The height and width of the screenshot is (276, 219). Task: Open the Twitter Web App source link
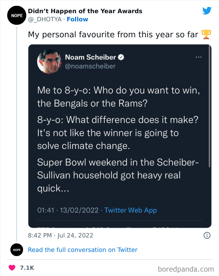[130, 210]
